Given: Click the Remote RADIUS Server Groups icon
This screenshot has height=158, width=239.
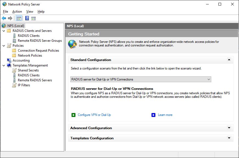Looking at the screenshot, I should 14,41.
